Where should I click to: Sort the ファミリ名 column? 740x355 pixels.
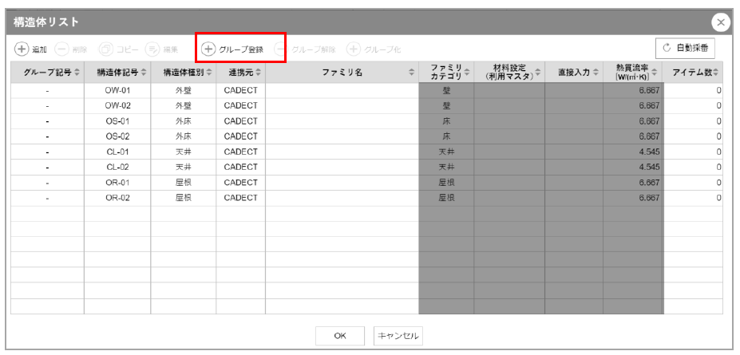(x=412, y=73)
